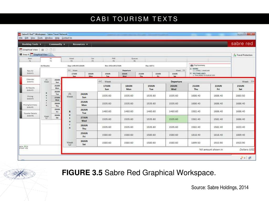The image size is (269, 201).
Task: Open the View menu
Action: tap(33, 38)
